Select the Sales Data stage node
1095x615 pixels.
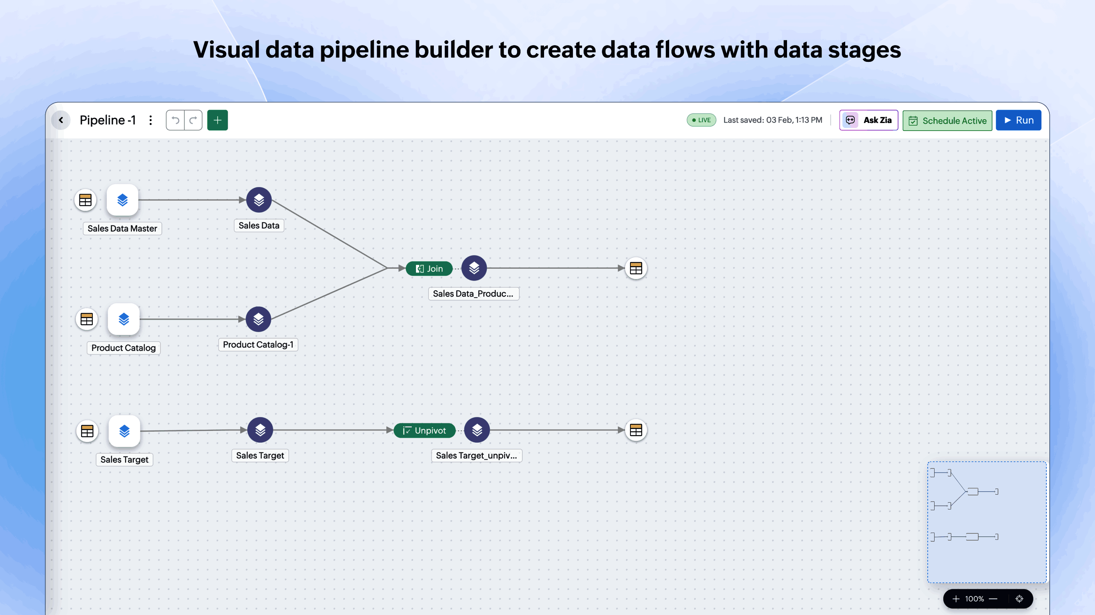click(259, 200)
